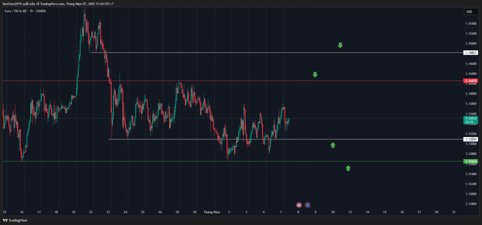
Task: Click date 22 on the time axis
Action: [x=91, y=212]
